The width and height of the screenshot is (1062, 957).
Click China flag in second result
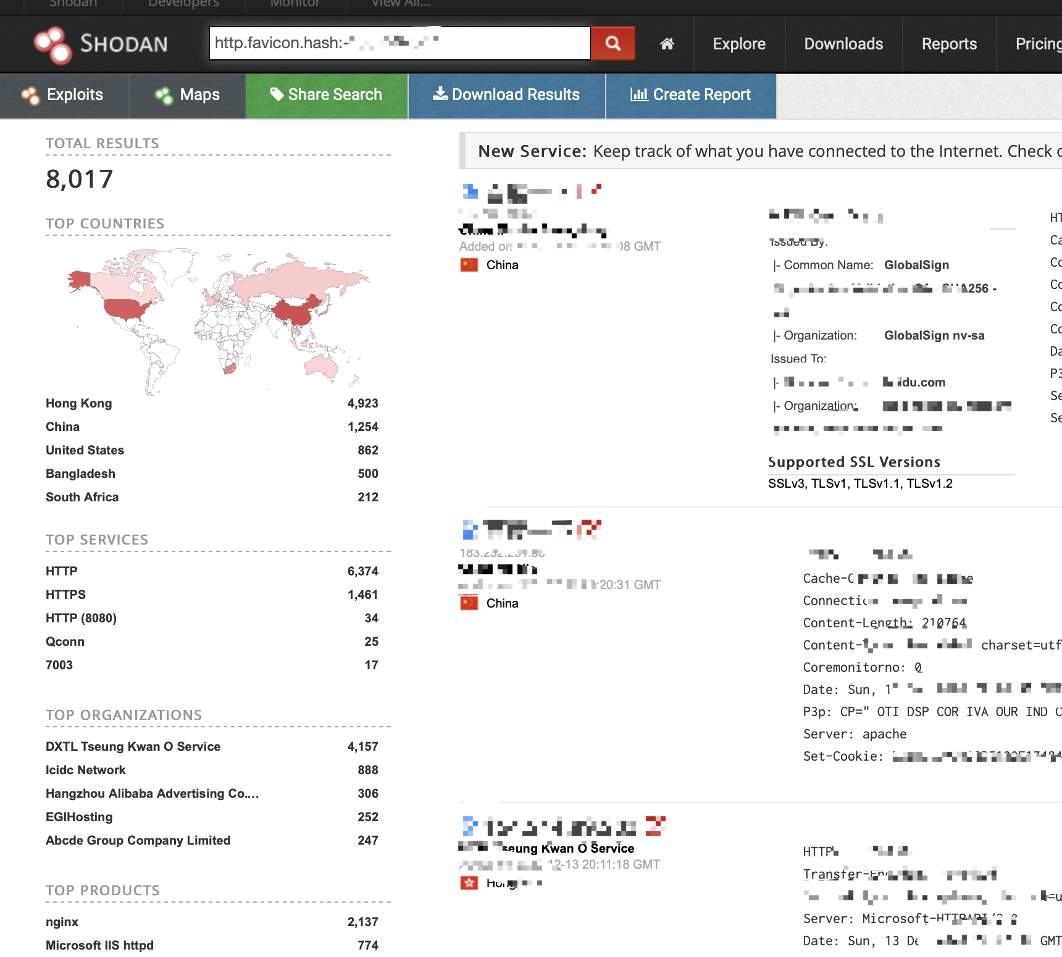[469, 603]
